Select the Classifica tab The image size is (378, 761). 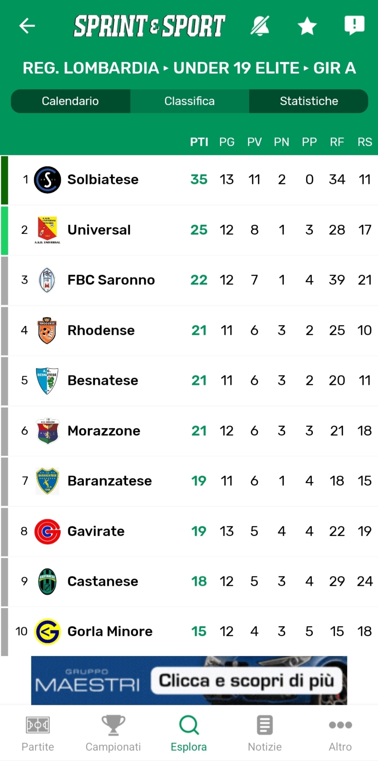190,101
